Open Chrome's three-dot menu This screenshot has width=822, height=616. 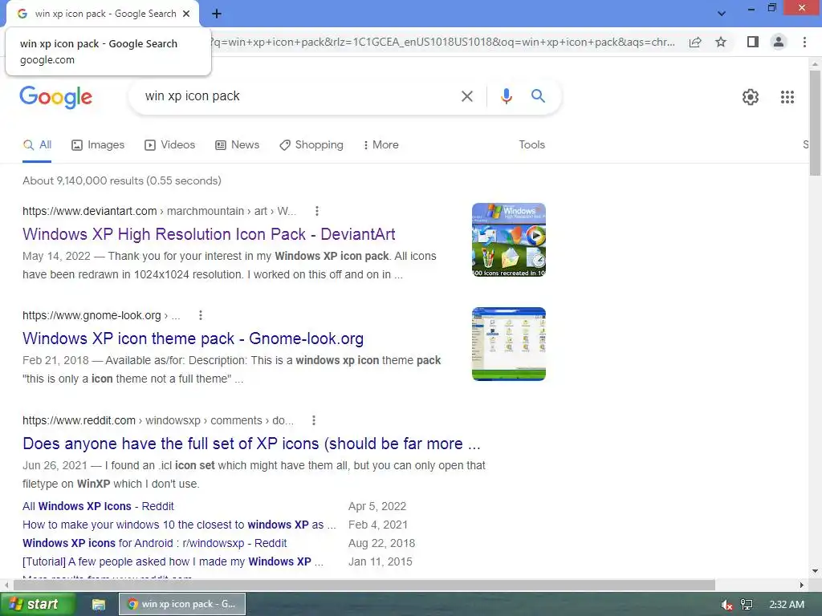click(x=804, y=42)
